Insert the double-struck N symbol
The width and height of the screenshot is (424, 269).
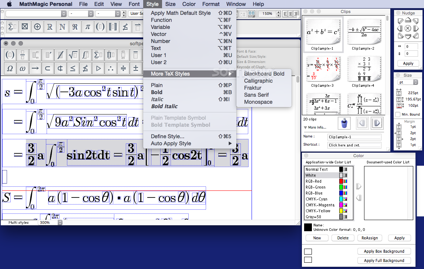[62, 27]
